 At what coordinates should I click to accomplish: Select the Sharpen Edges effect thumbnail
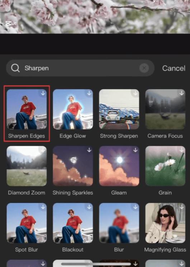click(x=27, y=109)
